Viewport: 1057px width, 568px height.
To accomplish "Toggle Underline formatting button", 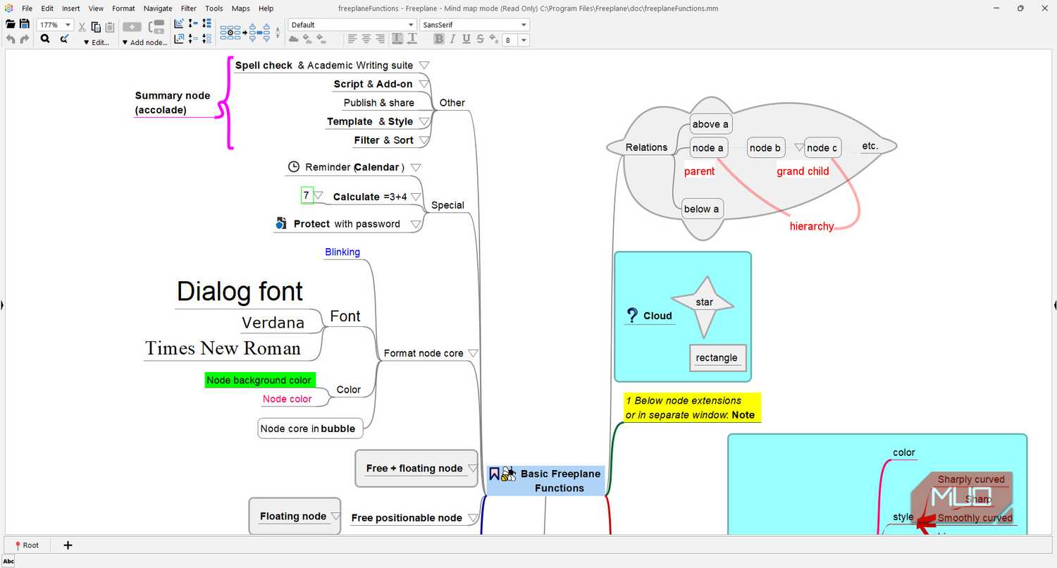I will [x=466, y=39].
